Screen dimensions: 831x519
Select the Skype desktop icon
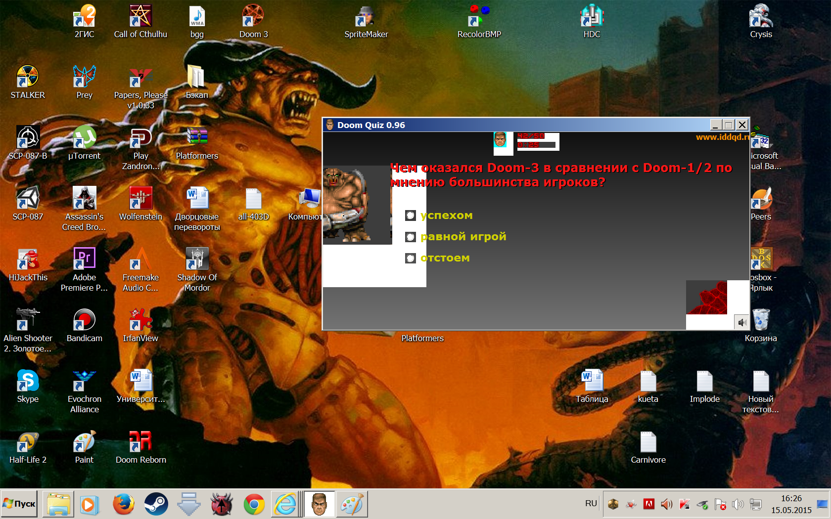(28, 387)
